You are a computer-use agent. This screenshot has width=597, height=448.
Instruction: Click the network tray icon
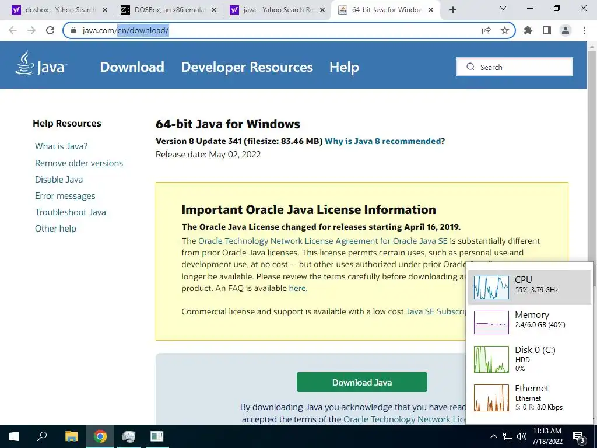508,436
